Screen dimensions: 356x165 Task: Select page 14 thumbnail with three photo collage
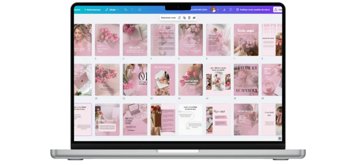(218, 80)
